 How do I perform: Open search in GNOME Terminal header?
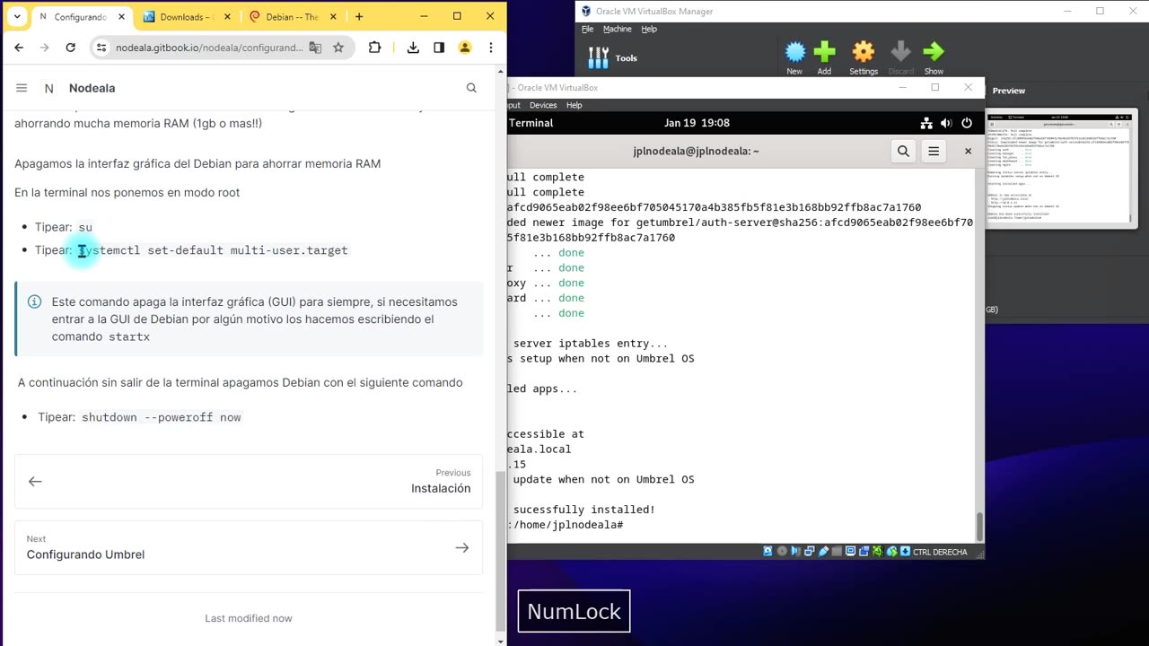(x=903, y=152)
